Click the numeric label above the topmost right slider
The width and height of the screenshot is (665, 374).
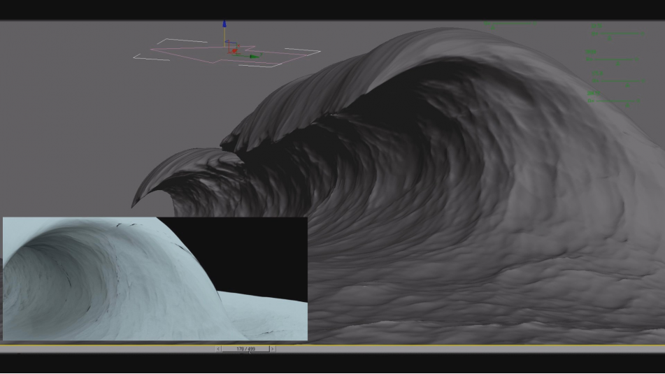(596, 26)
